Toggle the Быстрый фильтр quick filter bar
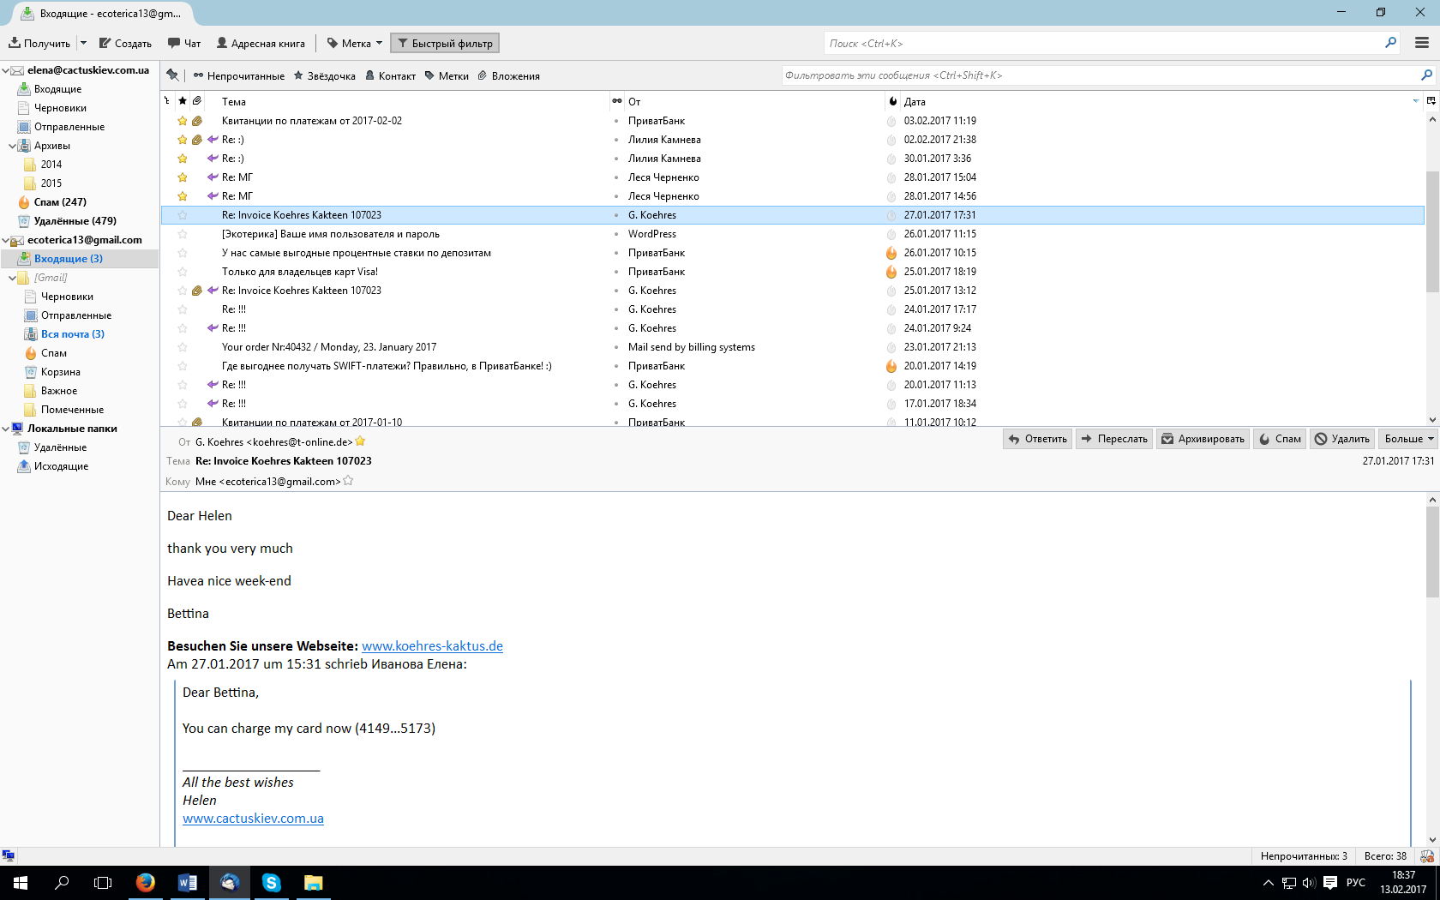This screenshot has height=900, width=1440. 445,43
